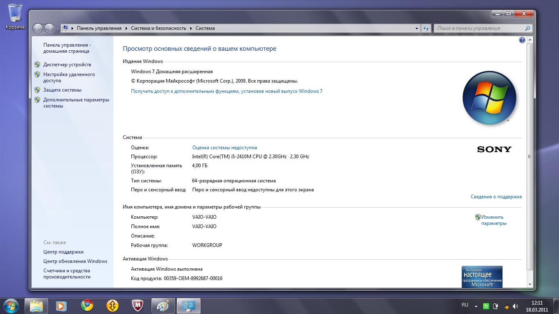Open Paint from taskbar

pos(163,306)
